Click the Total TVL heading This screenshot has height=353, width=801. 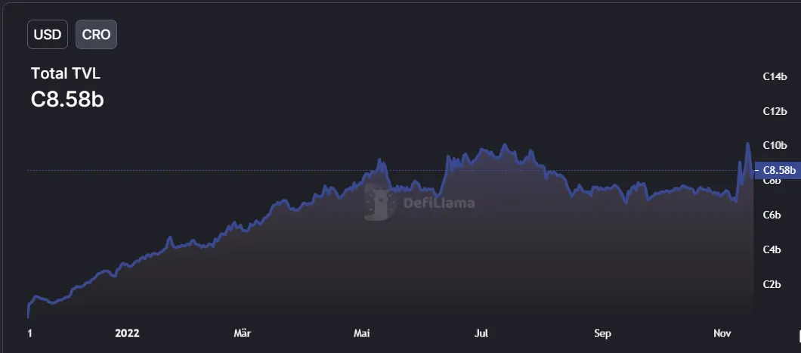pyautogui.click(x=66, y=73)
